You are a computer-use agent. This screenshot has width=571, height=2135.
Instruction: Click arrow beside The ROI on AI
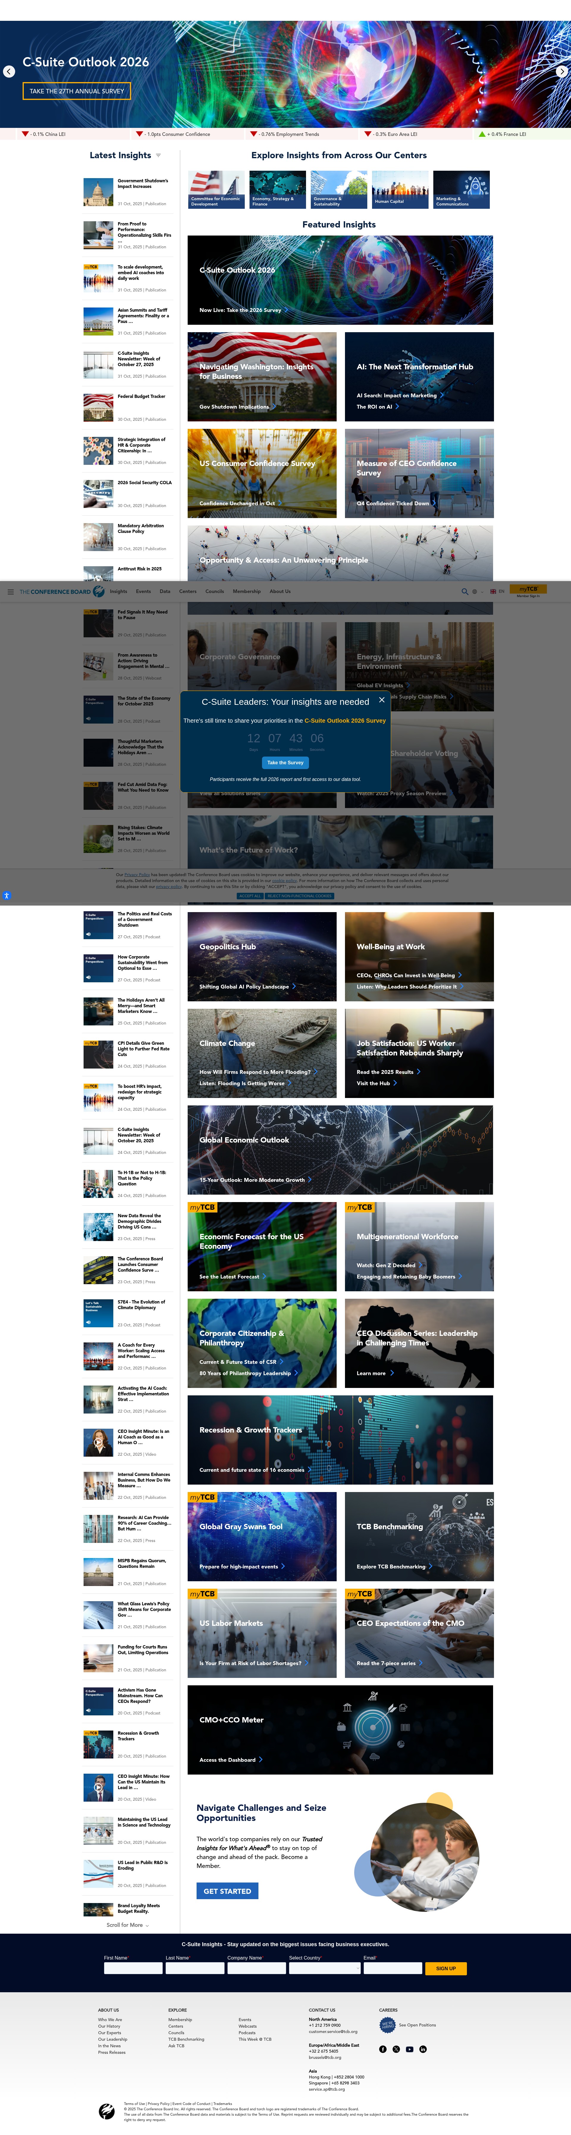397,407
